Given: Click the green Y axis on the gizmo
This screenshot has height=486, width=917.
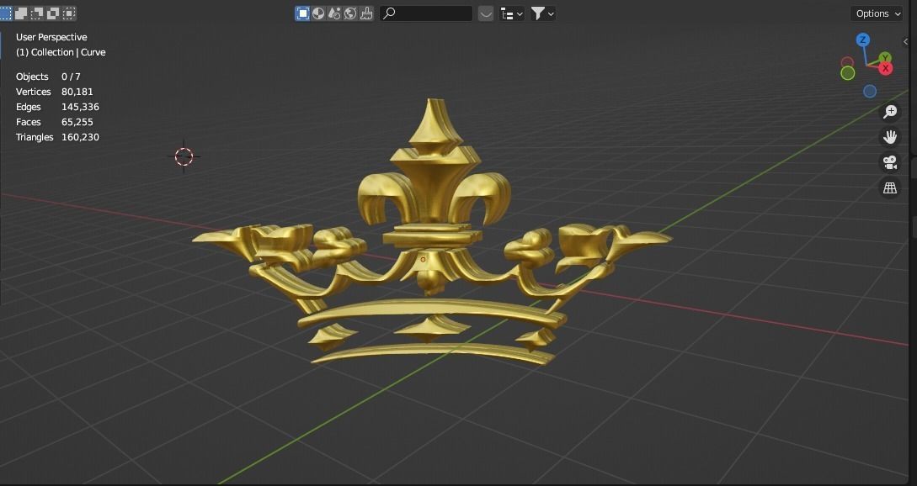Looking at the screenshot, I should [x=885, y=57].
